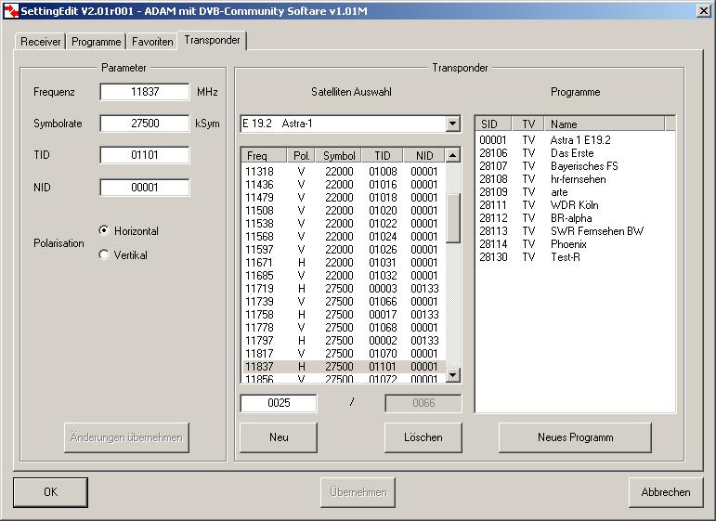This screenshot has width=716, height=521.
Task: Click the TID input field
Action: pos(144,155)
